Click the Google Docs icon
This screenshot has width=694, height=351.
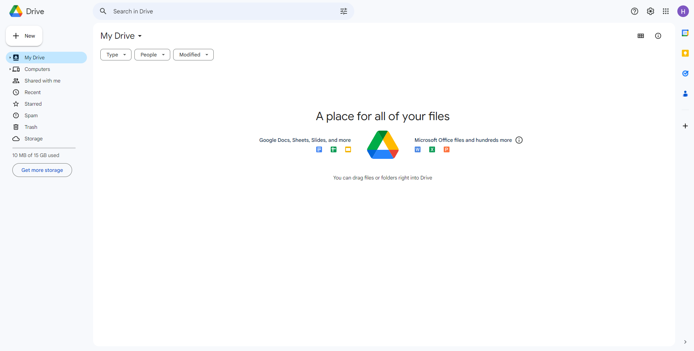319,149
